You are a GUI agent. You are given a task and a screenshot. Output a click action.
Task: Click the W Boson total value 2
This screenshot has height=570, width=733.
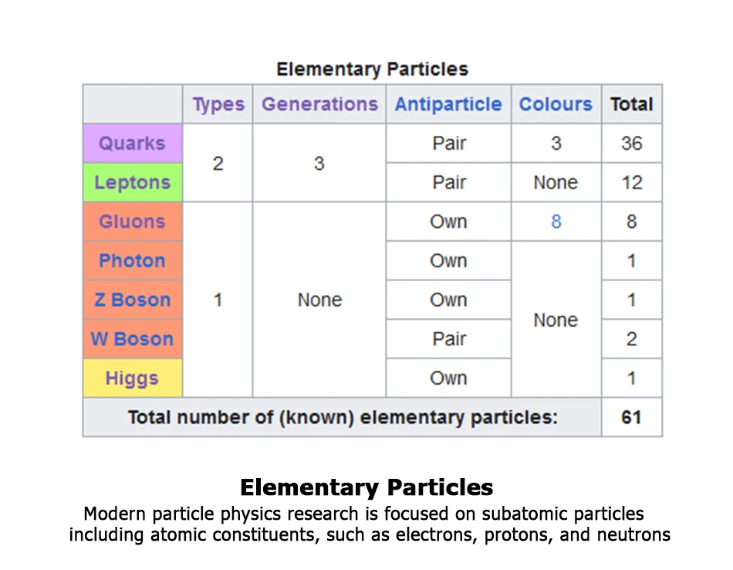tap(631, 339)
